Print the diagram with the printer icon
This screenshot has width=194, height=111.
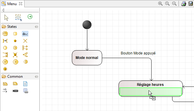click(184, 4)
